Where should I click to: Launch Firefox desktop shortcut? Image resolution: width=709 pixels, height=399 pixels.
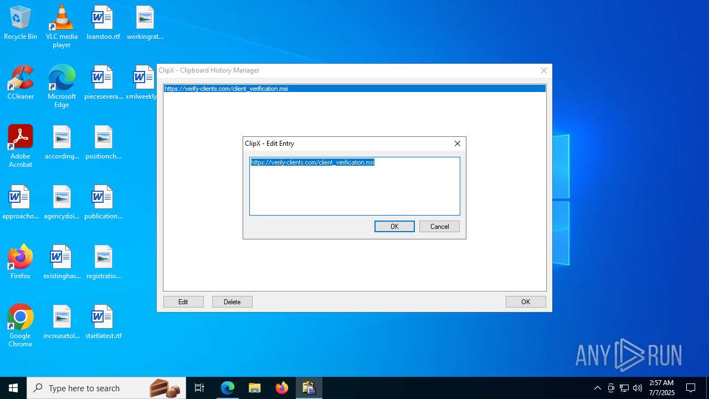(x=20, y=263)
